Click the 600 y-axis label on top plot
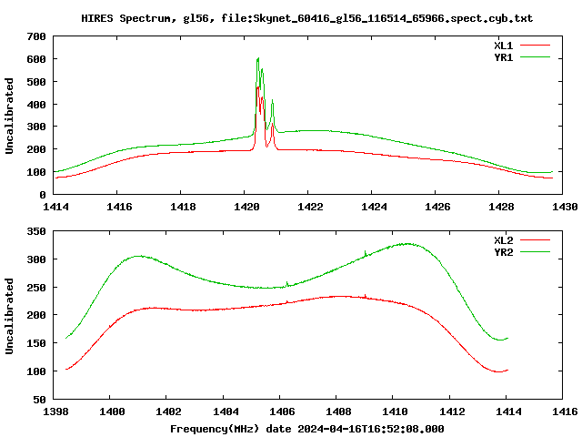 pos(36,59)
